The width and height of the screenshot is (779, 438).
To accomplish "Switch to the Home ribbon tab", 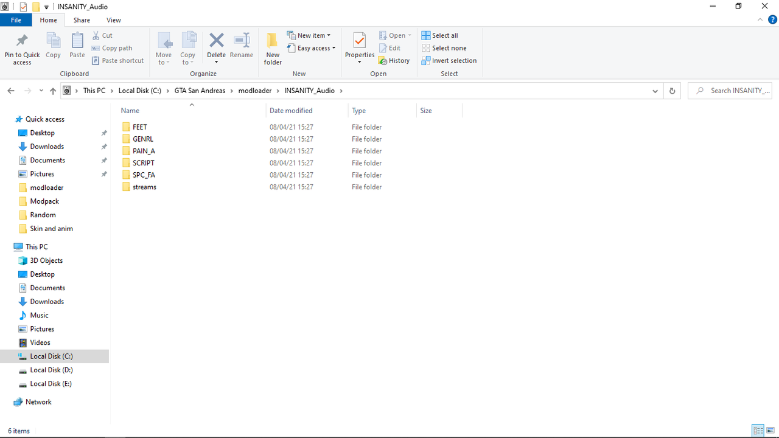I will (49, 20).
